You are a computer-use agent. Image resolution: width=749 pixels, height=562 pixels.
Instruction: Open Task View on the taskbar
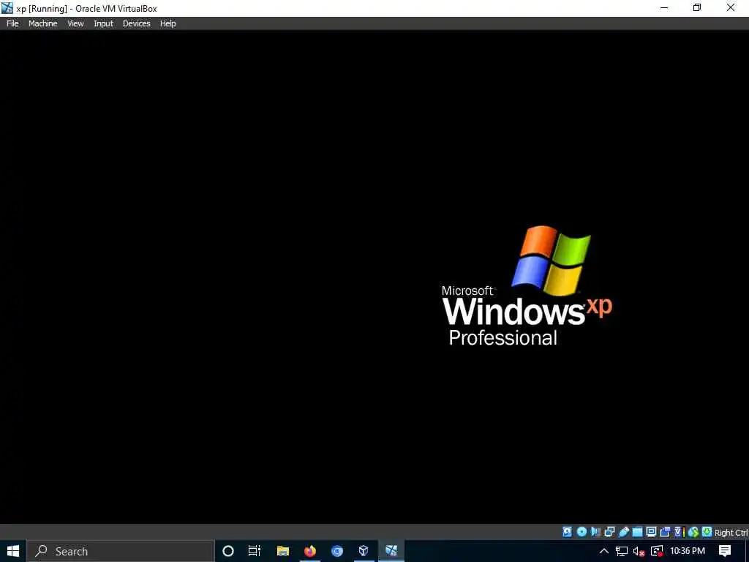coord(255,551)
